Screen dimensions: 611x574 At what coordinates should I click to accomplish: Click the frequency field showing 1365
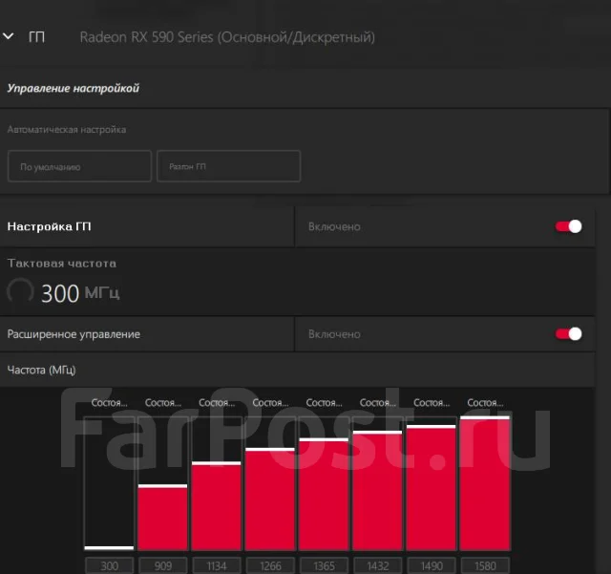(324, 565)
